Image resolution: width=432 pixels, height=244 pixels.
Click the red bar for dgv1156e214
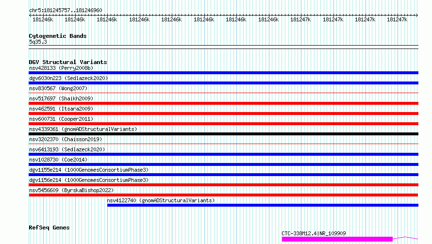(223, 185)
